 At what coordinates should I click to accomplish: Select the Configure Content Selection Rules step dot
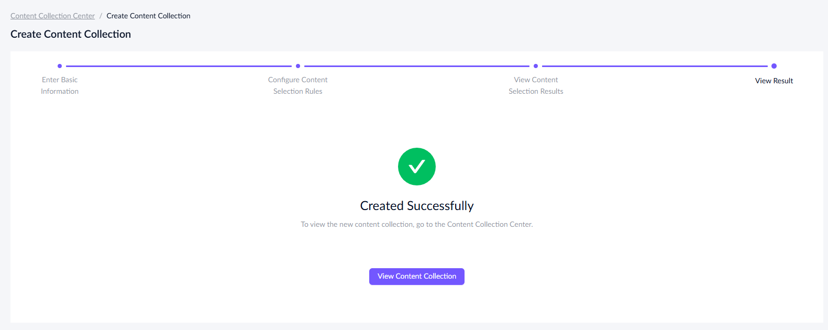pos(298,66)
